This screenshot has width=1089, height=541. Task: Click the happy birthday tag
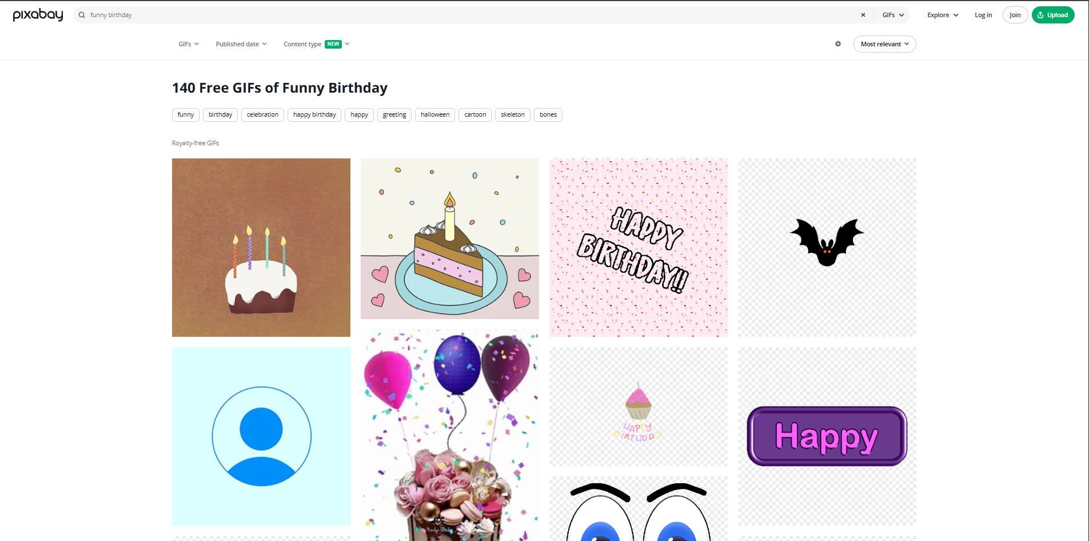(314, 114)
